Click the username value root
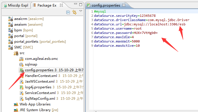The height and width of the screenshot is (112, 198). tap(138, 28)
